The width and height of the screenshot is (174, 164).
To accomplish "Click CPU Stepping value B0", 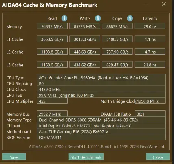I will pyautogui.click(x=101, y=83).
